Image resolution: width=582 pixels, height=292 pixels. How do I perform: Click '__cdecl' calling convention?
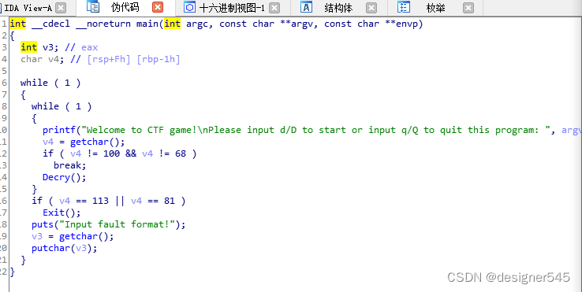pyautogui.click(x=50, y=24)
